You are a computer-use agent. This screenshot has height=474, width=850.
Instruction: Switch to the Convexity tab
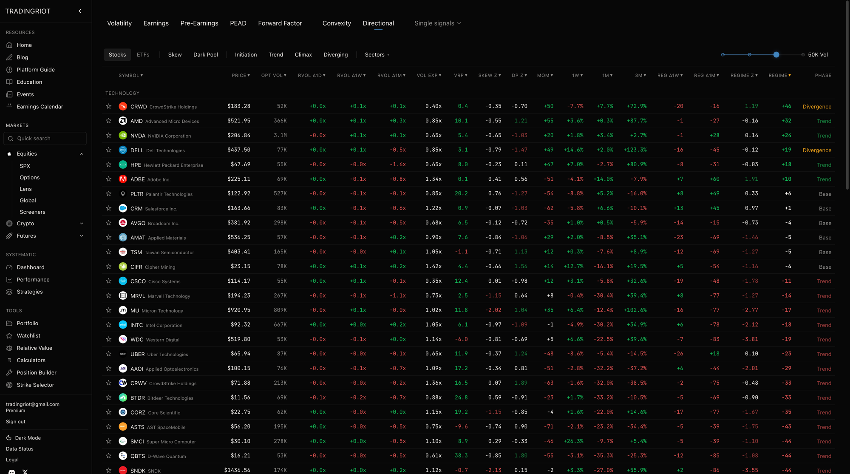337,23
